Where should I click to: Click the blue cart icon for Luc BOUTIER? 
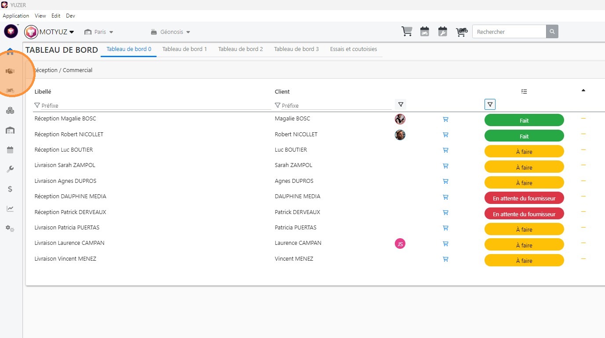coord(445,150)
